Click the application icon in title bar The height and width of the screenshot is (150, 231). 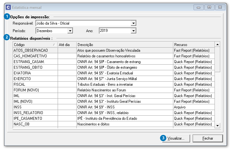pos(8,7)
